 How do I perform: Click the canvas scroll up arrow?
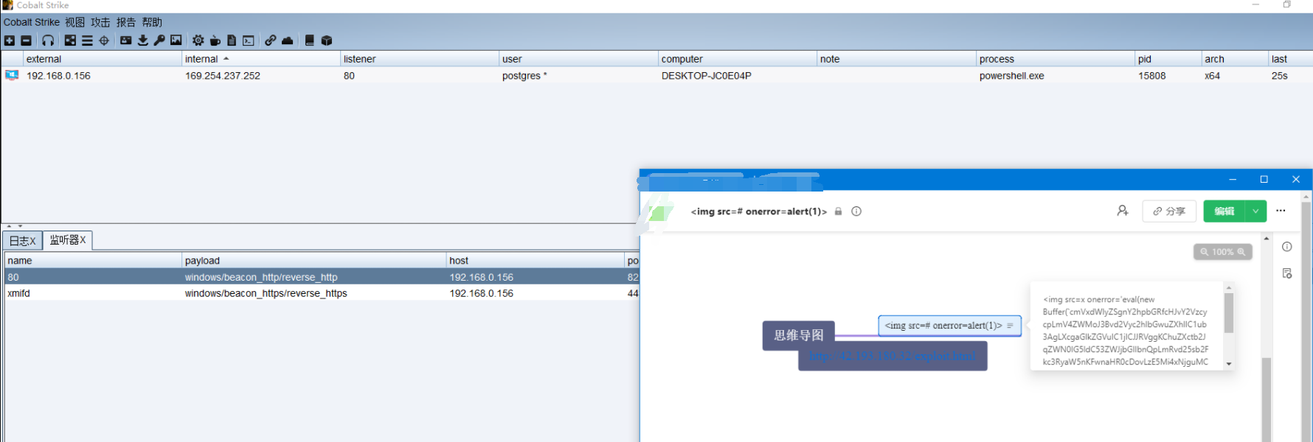point(1267,239)
